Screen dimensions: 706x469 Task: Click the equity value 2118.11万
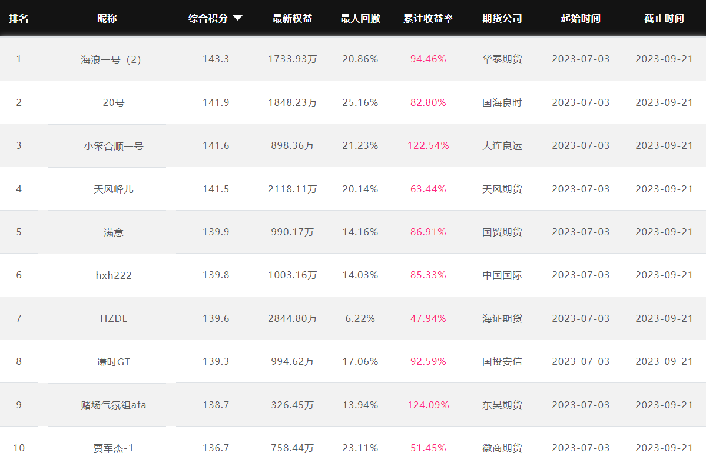pos(292,189)
